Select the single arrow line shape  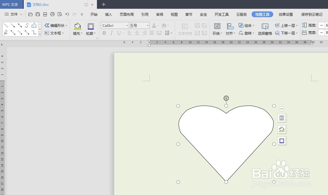(13, 25)
